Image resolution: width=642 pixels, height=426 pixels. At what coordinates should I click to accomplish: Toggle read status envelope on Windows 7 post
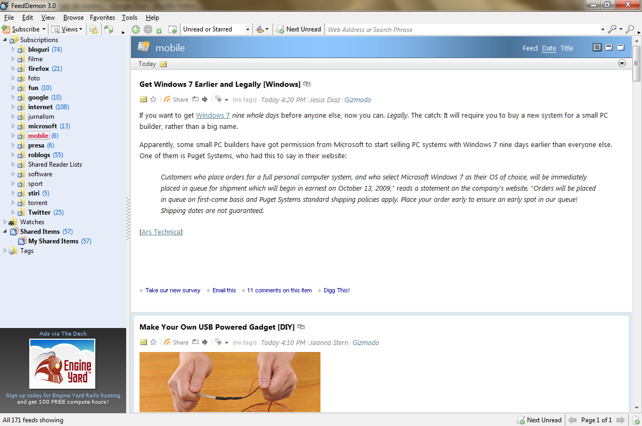143,100
